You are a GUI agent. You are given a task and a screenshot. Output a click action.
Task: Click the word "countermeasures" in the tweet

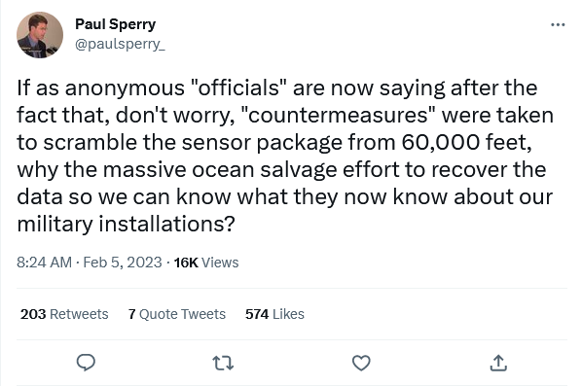tap(338, 115)
